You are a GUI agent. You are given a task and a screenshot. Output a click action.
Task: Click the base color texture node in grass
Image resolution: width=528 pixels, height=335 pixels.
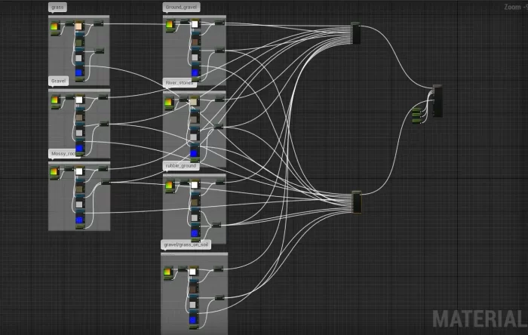(78, 28)
